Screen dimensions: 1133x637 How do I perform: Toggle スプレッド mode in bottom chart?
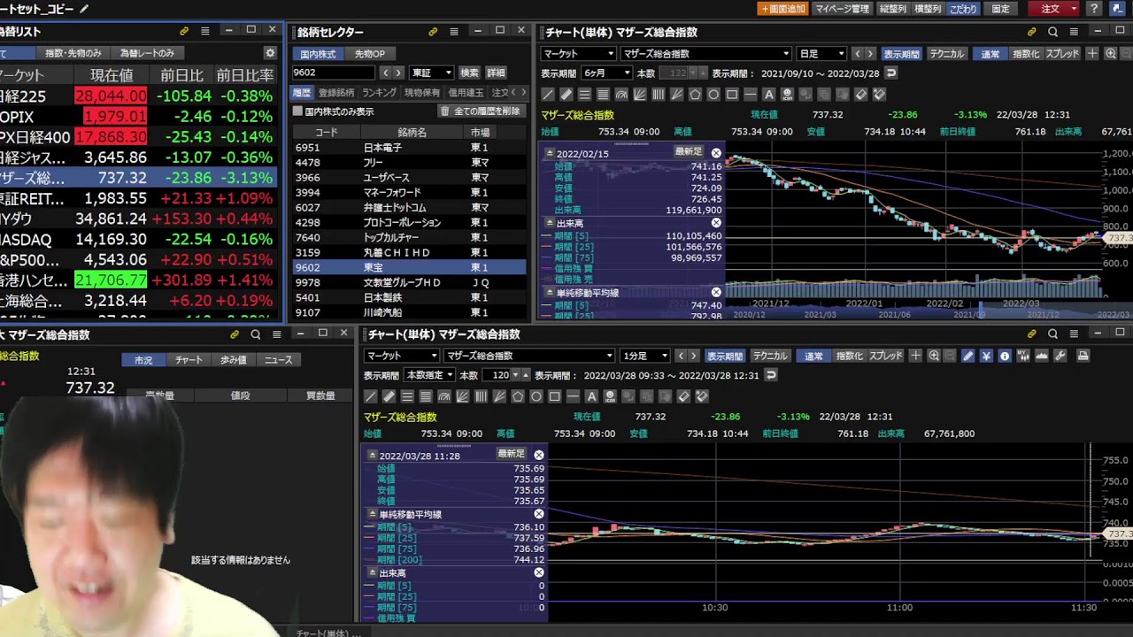pyautogui.click(x=885, y=357)
